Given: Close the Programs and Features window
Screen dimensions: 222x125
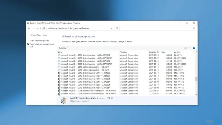Looking at the screenshot, I should pos(194,23).
